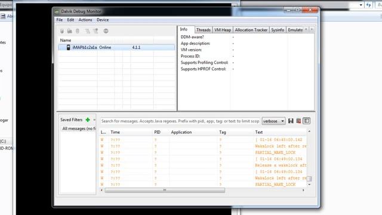Switch to the Threads tab

click(x=203, y=30)
